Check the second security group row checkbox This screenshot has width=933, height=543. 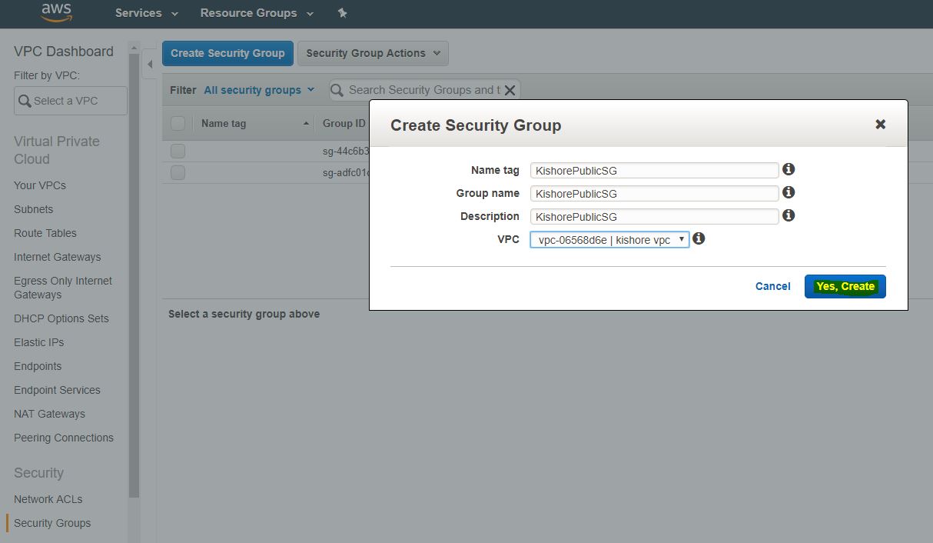[178, 172]
